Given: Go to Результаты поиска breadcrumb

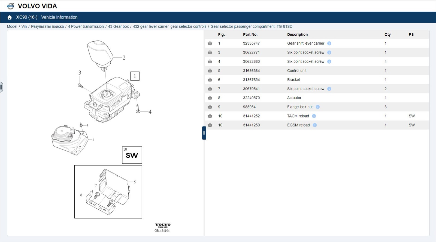Looking at the screenshot, I should coord(47,26).
